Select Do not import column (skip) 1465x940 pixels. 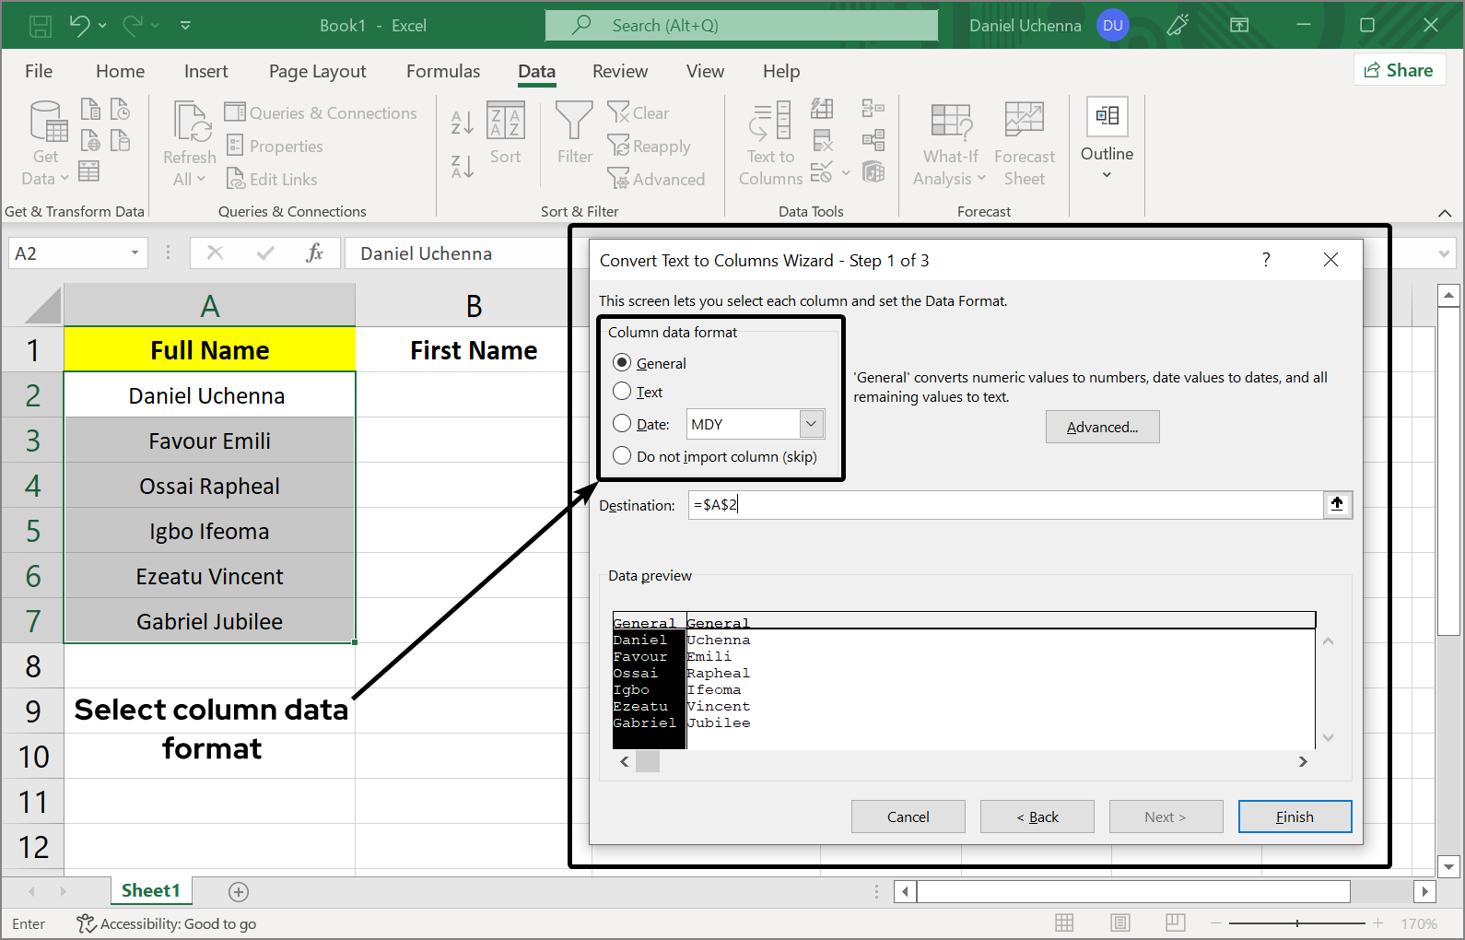[x=622, y=456]
